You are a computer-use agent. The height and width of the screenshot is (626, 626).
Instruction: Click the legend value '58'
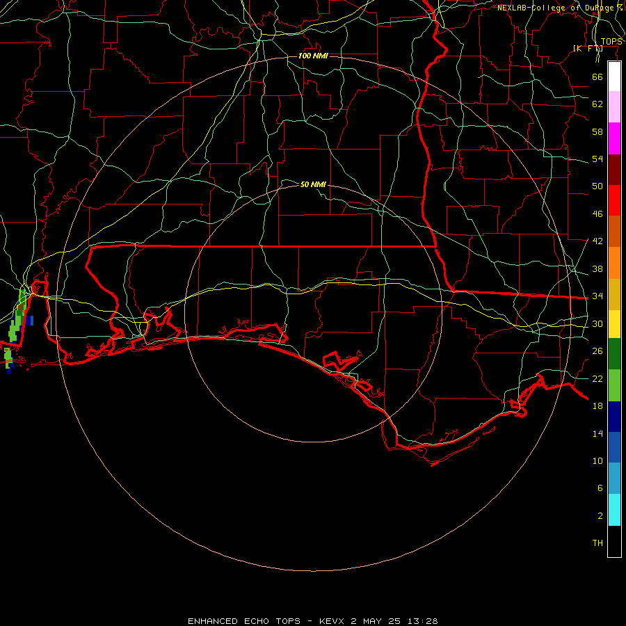pyautogui.click(x=597, y=131)
